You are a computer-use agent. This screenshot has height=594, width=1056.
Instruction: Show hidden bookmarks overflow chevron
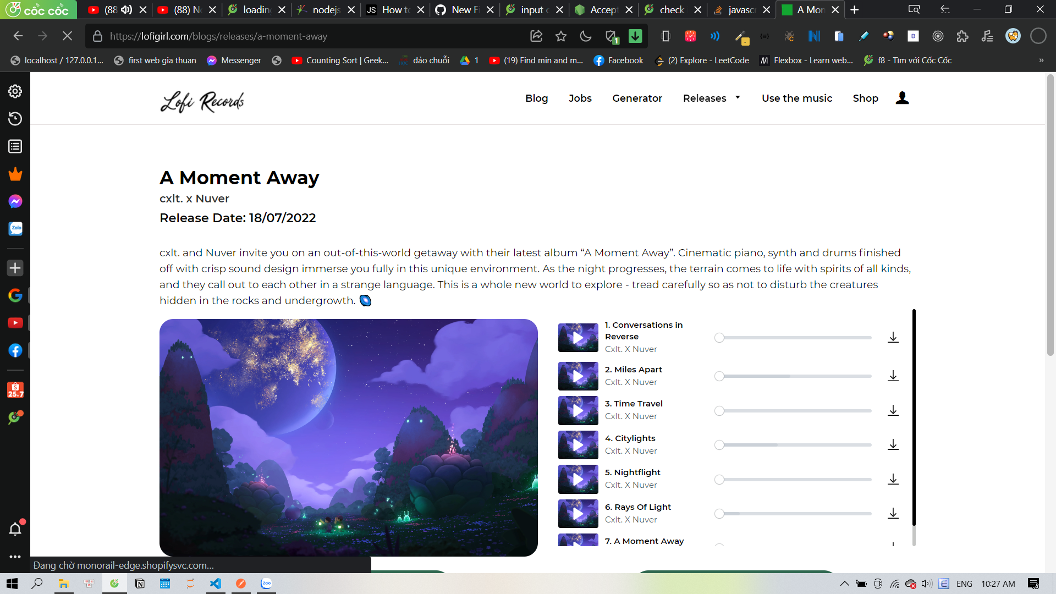(1041, 61)
